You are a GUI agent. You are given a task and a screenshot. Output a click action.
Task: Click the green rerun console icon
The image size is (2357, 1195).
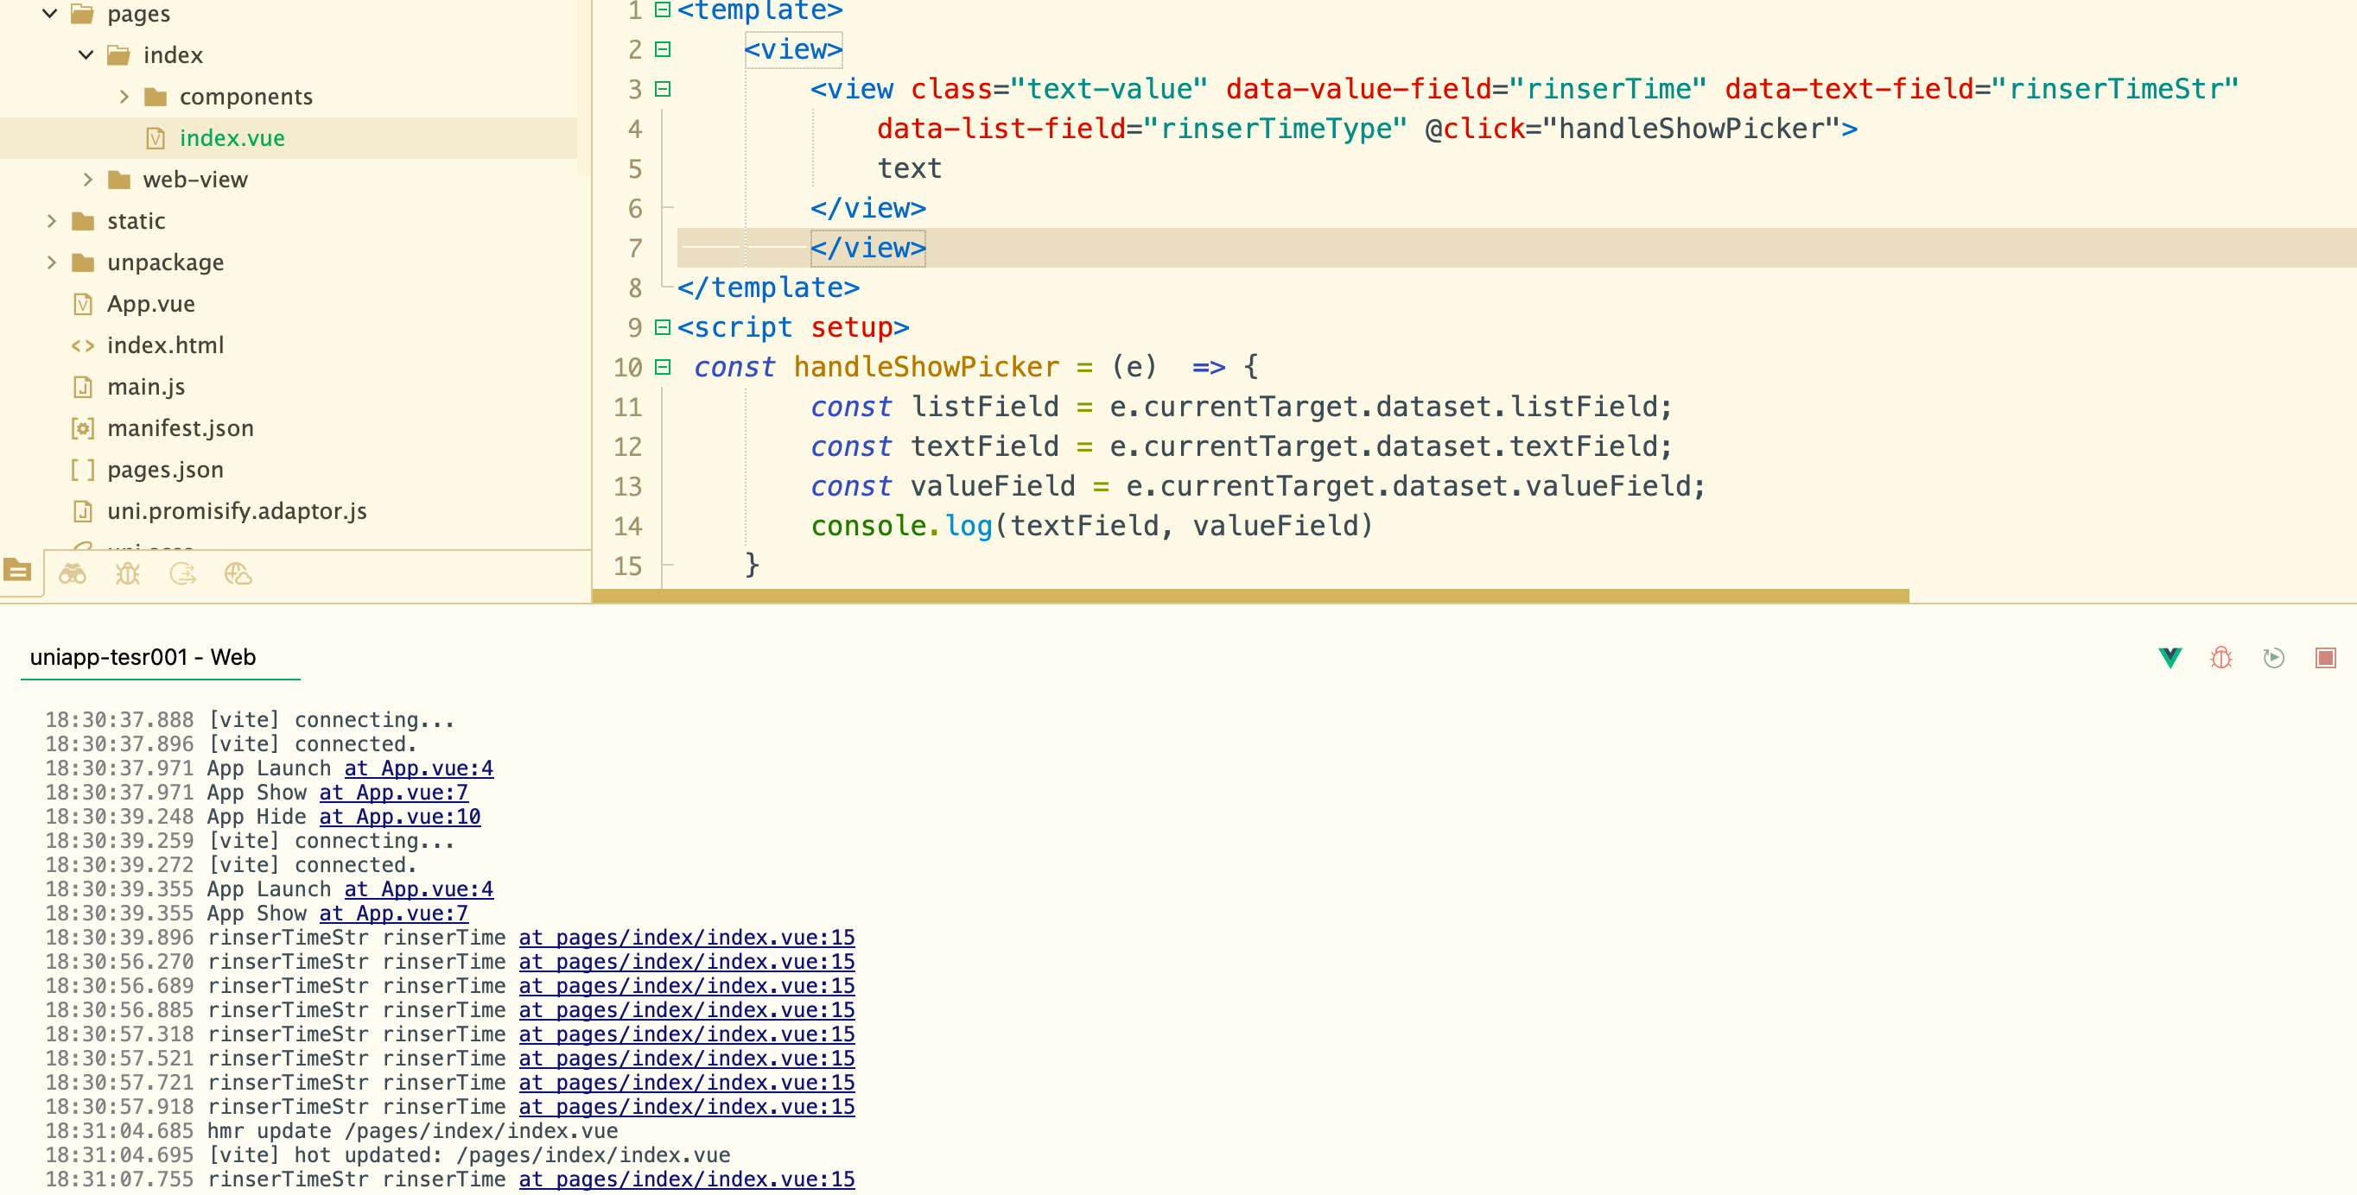coord(2273,658)
